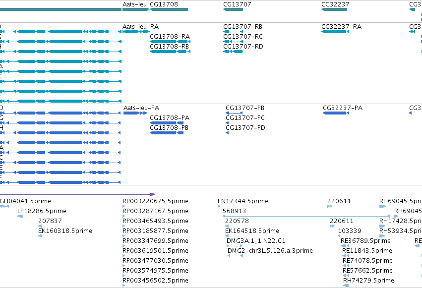The height and width of the screenshot is (288, 422).
Task: Select the CG13707-RB transcript label
Action: (x=242, y=27)
